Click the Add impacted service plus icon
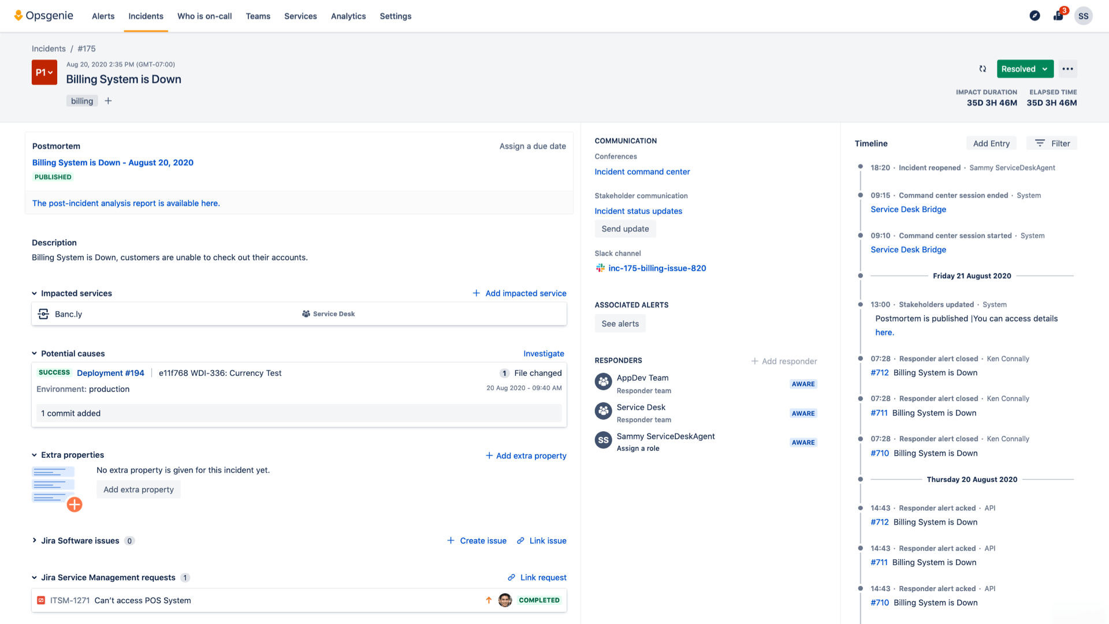Viewport: 1109px width, 624px height. coord(475,293)
